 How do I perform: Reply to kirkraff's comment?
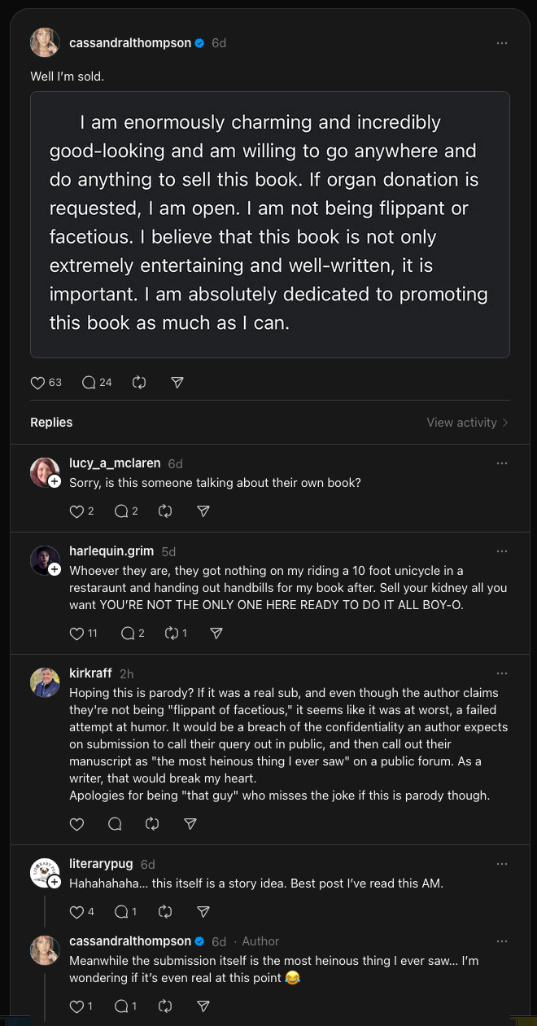(x=115, y=824)
